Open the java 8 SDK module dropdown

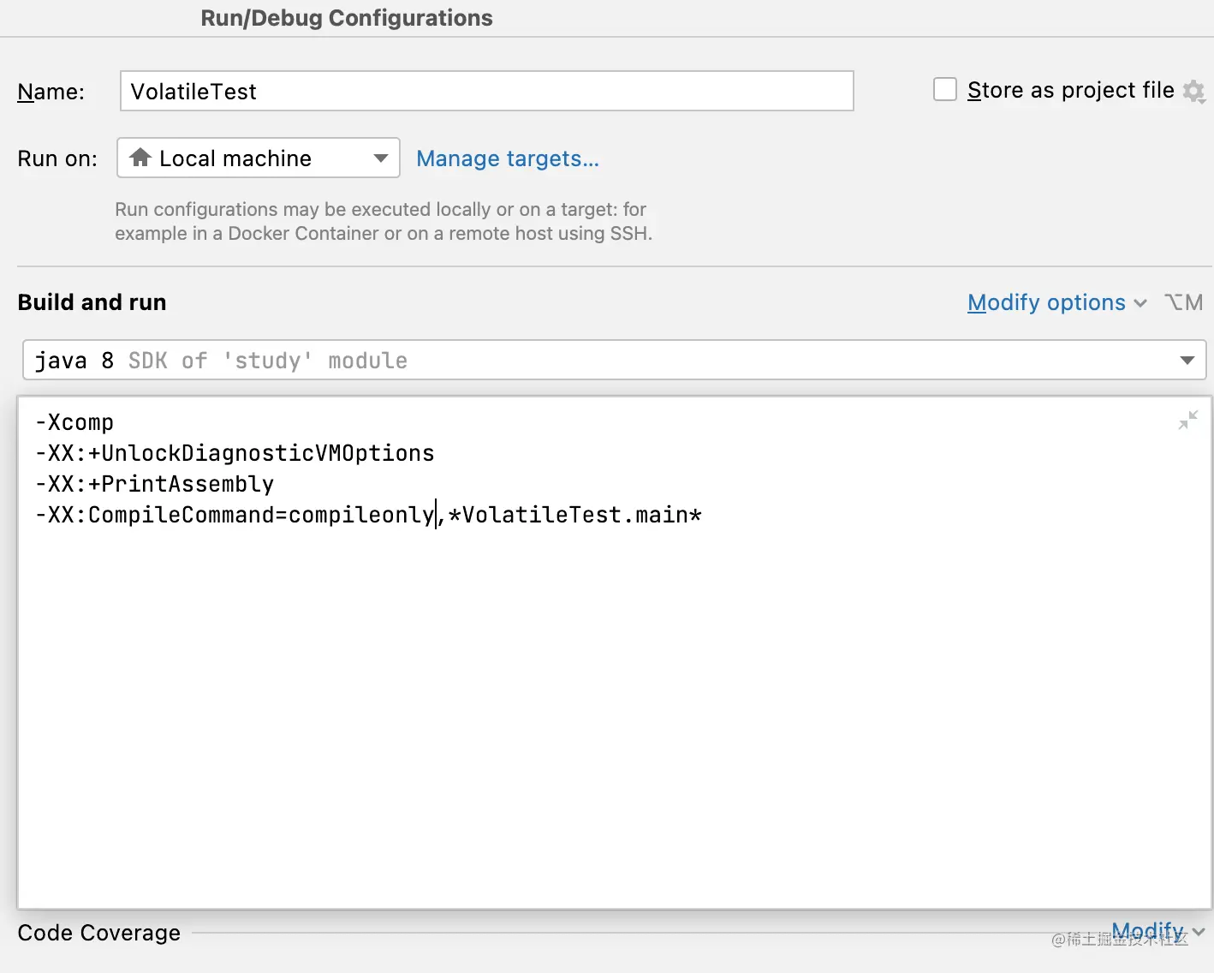point(614,360)
